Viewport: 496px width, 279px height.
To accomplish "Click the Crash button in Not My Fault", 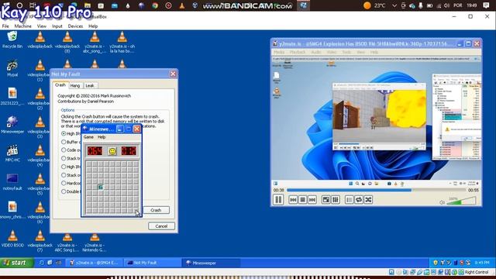I will point(156,210).
